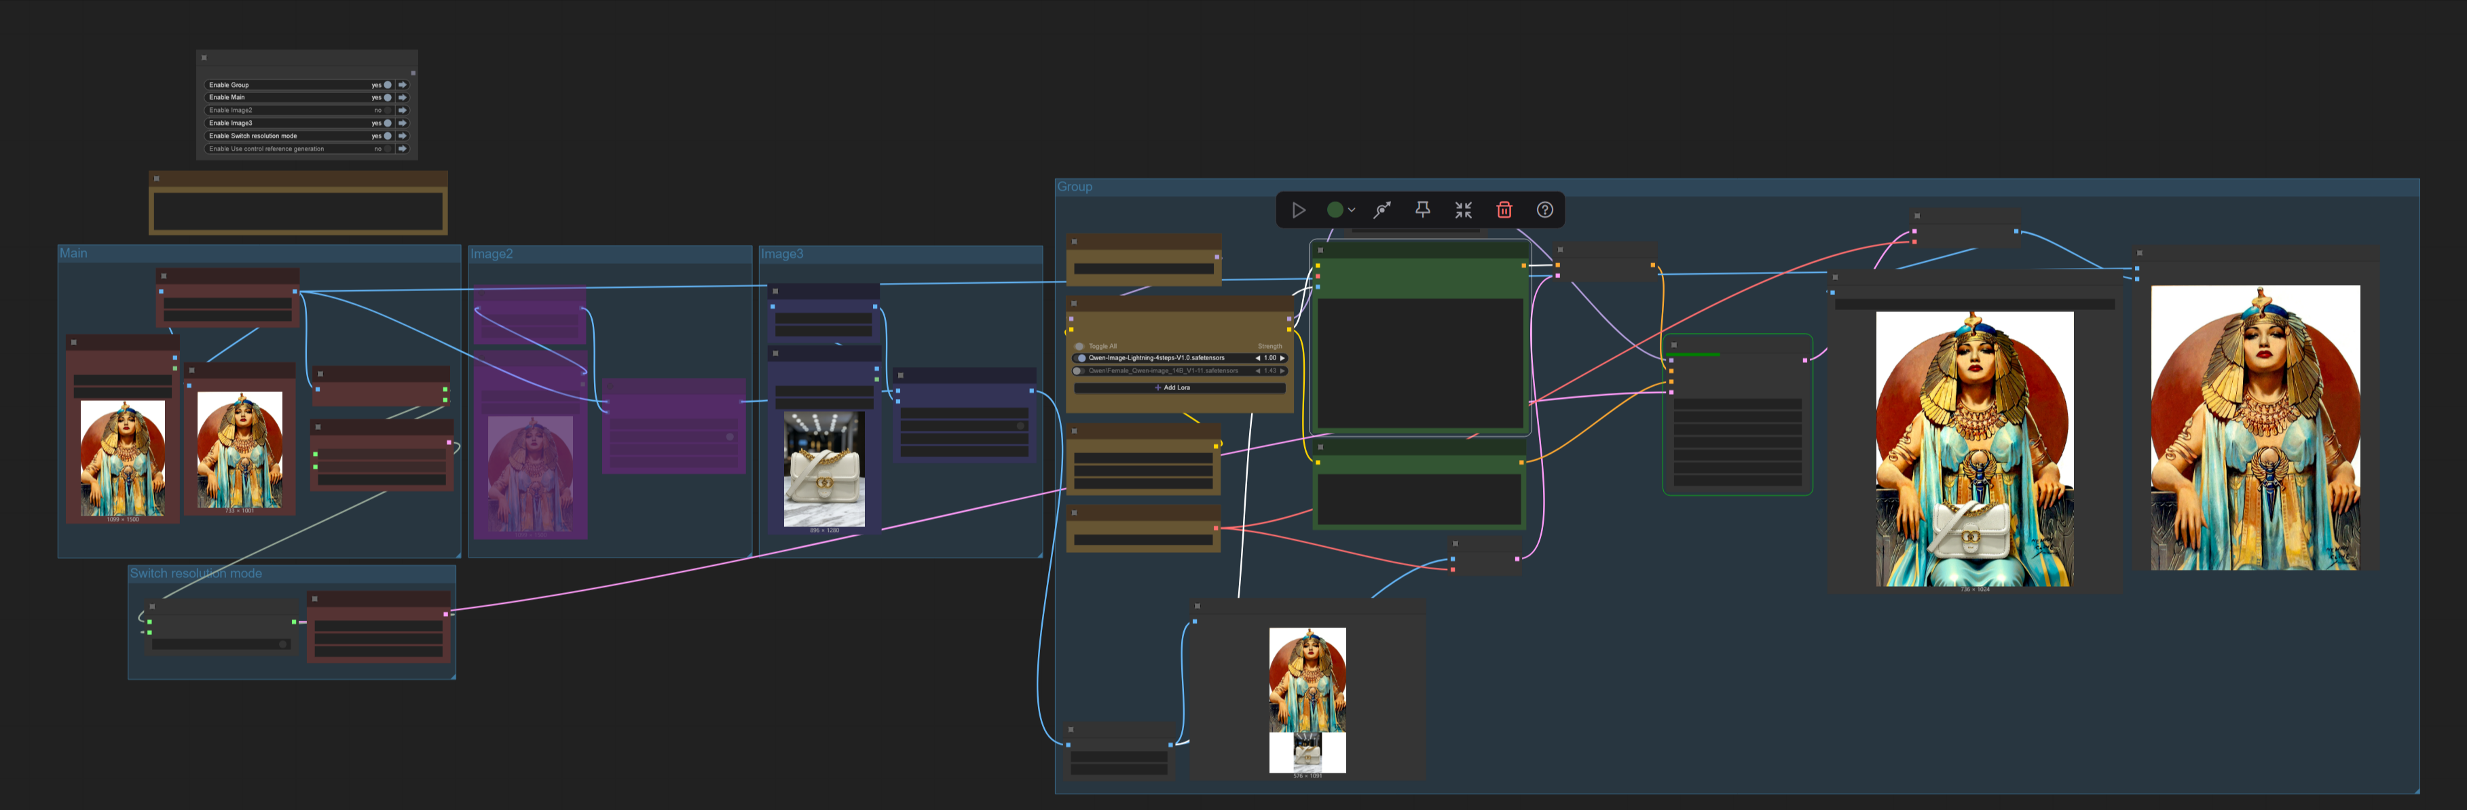Screen dimensions: 2467x810
Task: Toggle Enable Image2 switch on
Action: 387,110
